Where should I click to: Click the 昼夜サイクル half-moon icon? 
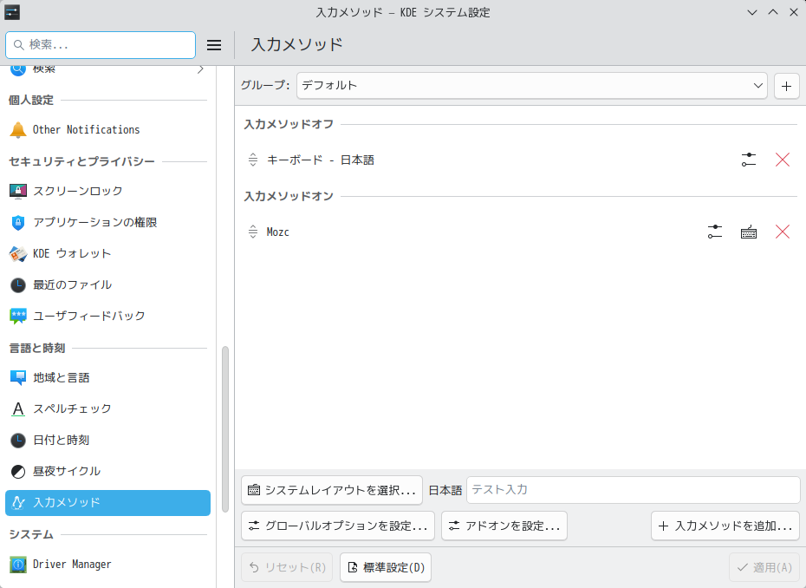point(18,471)
